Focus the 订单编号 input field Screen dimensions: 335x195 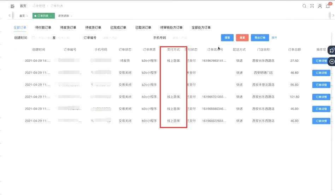123,38
